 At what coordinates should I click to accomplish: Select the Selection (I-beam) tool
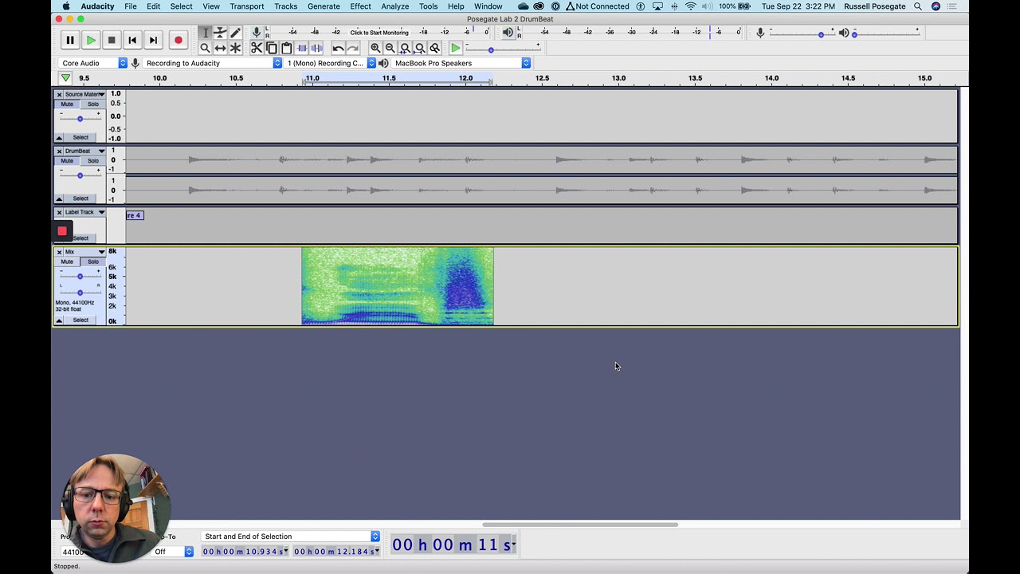click(205, 33)
